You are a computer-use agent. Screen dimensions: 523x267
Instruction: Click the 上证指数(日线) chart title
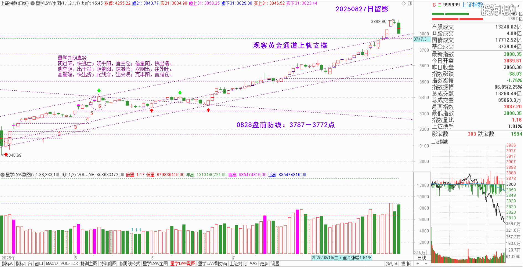(x=14, y=3)
